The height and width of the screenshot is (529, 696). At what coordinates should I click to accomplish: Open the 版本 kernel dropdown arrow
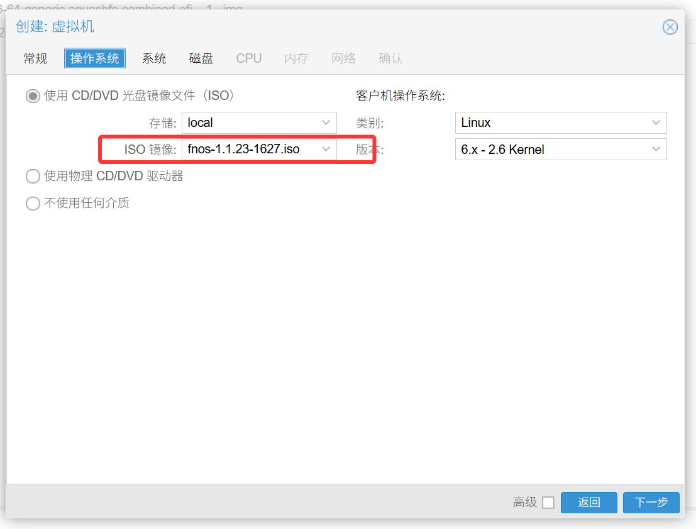pyautogui.click(x=656, y=150)
